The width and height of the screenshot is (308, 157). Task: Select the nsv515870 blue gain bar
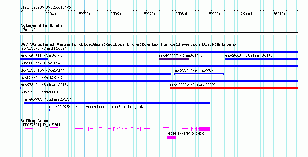point(159,52)
